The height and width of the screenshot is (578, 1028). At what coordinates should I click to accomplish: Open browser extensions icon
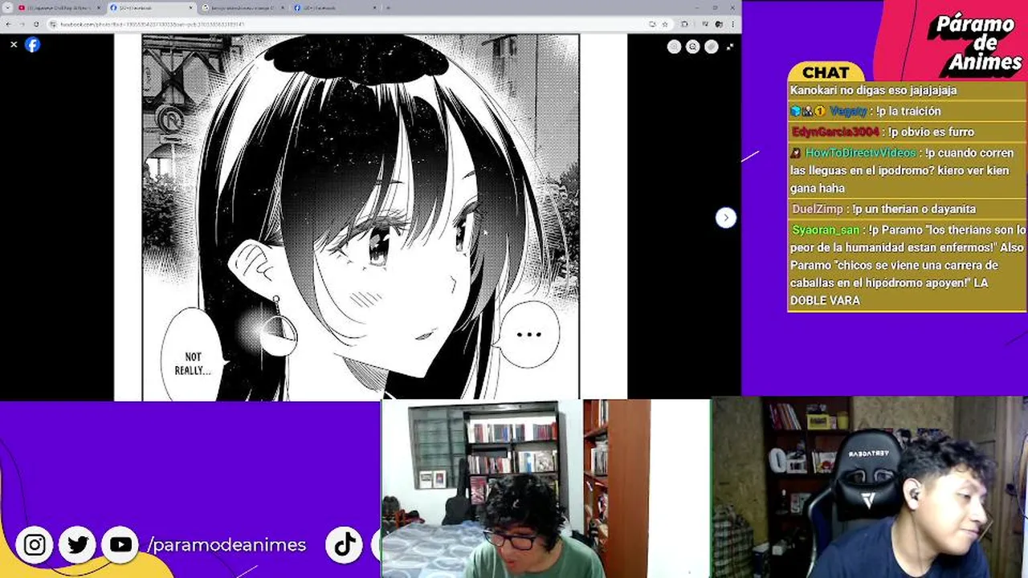tap(685, 24)
